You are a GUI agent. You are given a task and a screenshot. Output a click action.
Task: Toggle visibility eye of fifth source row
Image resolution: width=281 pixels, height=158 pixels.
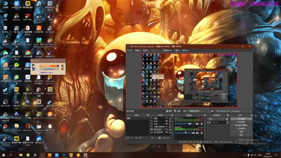point(166,129)
